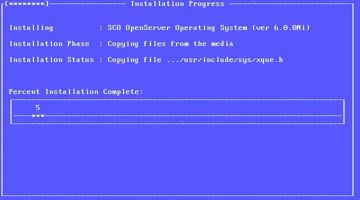Click the percentage number 5 in progress box
Image resolution: width=360 pixels, height=200 pixels.
[38, 107]
